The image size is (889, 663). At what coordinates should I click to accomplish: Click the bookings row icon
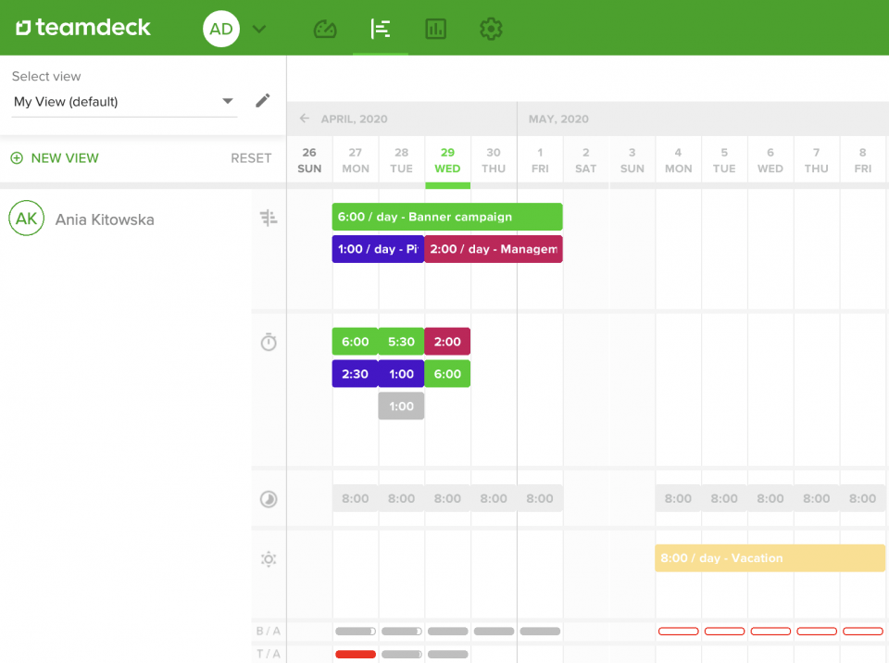click(x=269, y=218)
